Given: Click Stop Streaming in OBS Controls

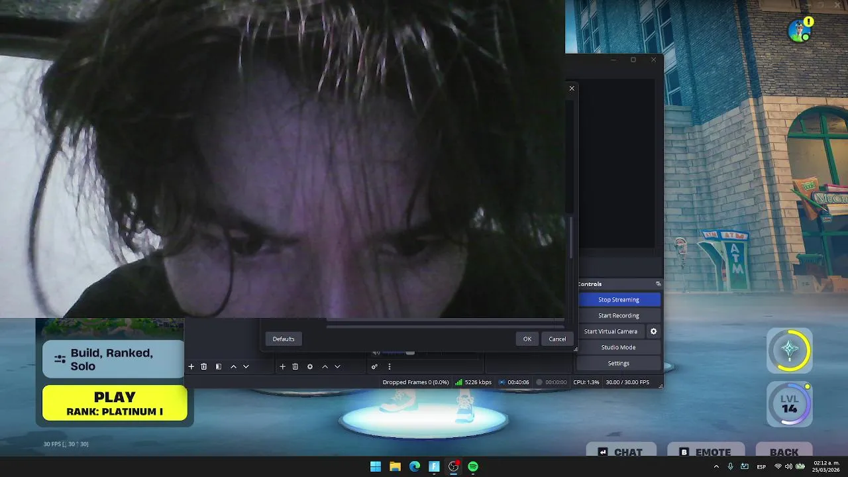Looking at the screenshot, I should coord(619,299).
